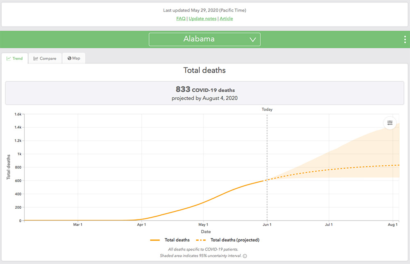Switch to the Map tab
Image resolution: width=410 pixels, height=264 pixels.
point(74,58)
